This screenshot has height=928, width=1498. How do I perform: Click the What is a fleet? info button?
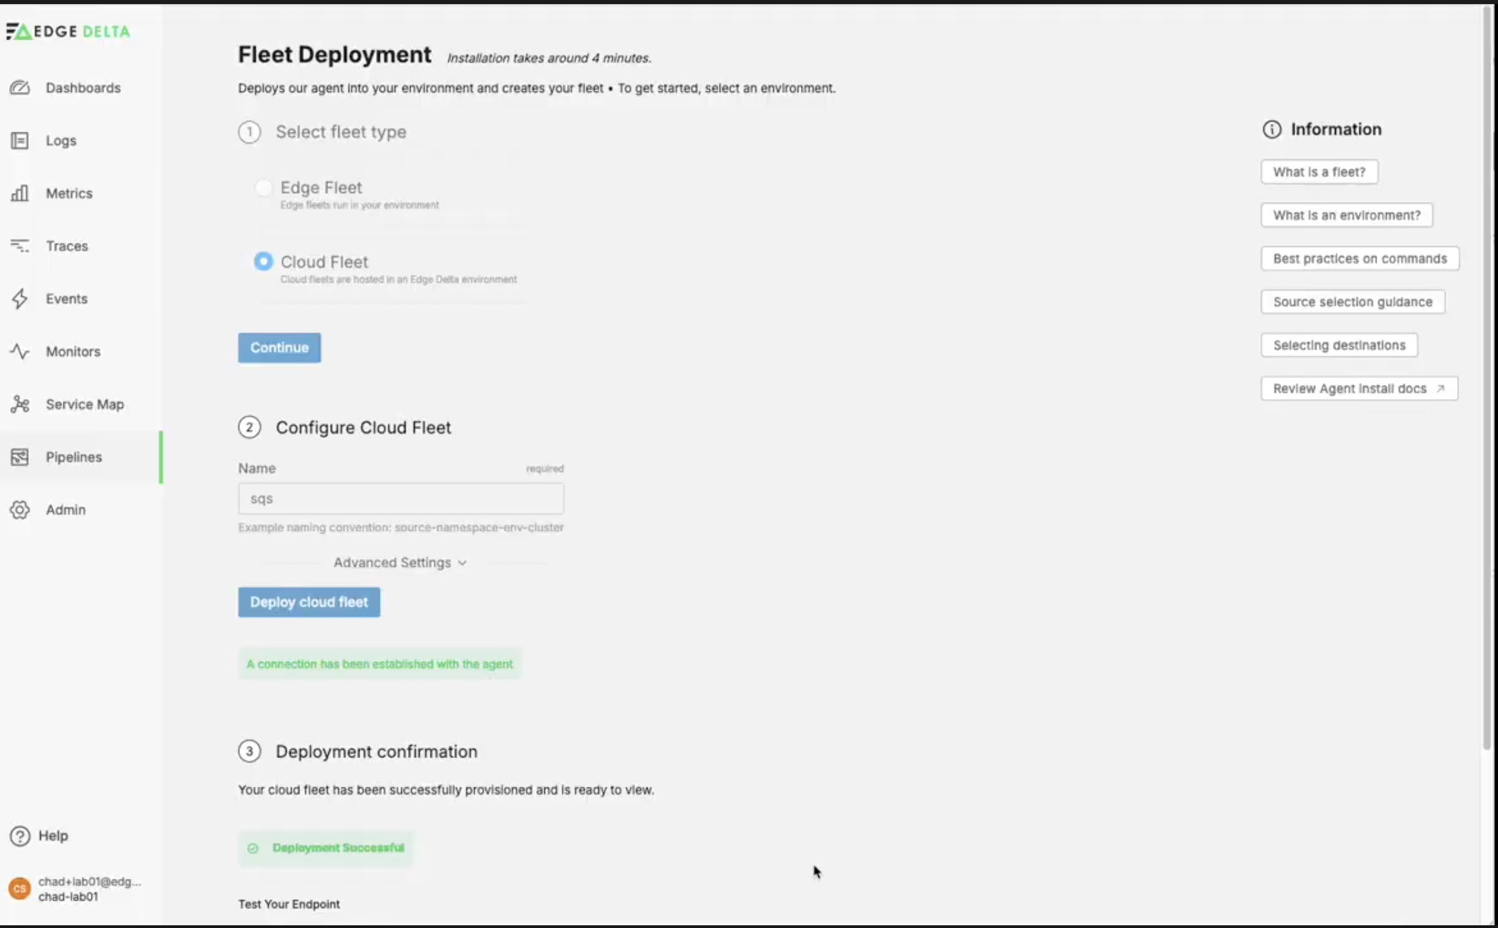tap(1319, 172)
